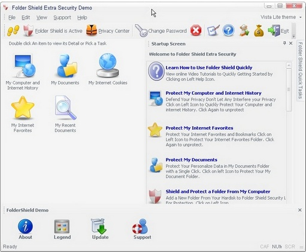Click the blue question mark toolbar icon
Screen dimensions: 306x252
pos(228,30)
